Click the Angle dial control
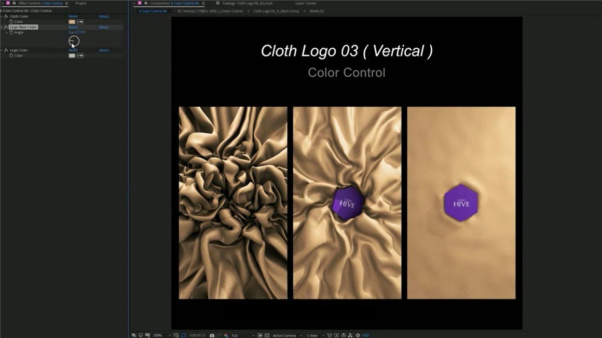The image size is (602, 338). pyautogui.click(x=74, y=41)
